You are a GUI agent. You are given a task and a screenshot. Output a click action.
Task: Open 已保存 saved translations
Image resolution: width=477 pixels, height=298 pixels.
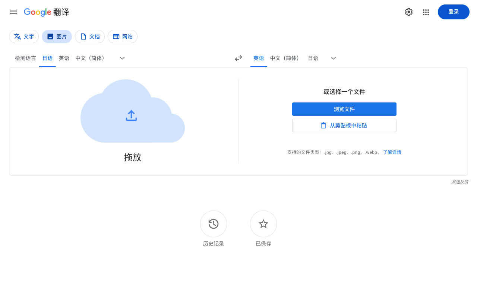[263, 224]
